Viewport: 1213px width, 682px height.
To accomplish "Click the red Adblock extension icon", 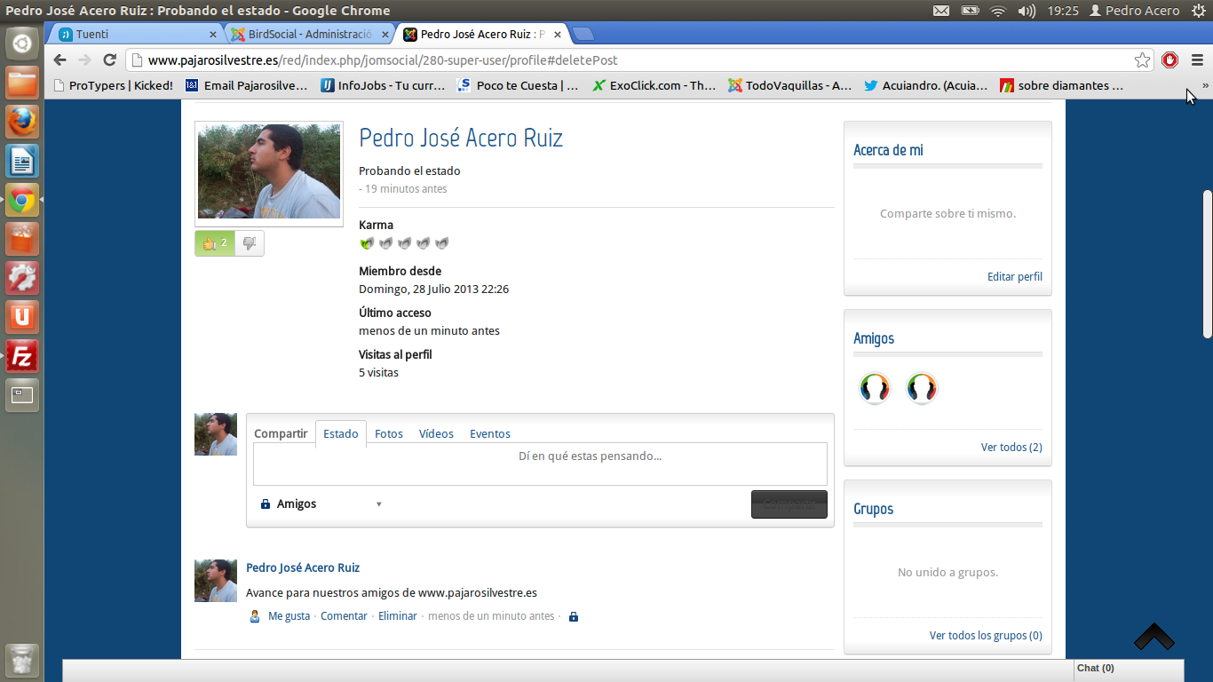I will tap(1169, 60).
